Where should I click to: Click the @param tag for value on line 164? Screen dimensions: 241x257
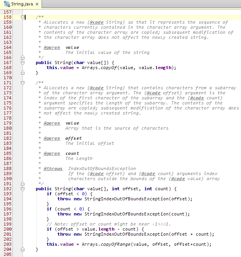coord(52,47)
